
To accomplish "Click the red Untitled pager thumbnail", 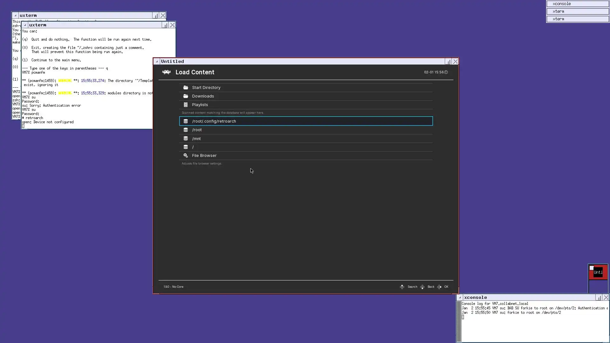I will (598, 272).
